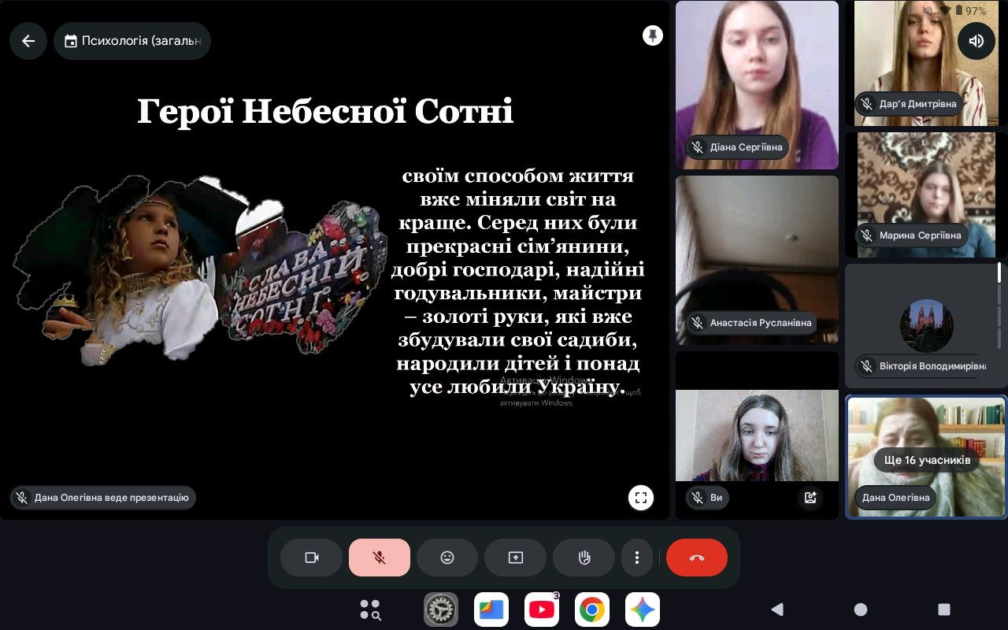Select Анастасія Русланівна's video tile
The image size is (1008, 630).
(x=757, y=260)
